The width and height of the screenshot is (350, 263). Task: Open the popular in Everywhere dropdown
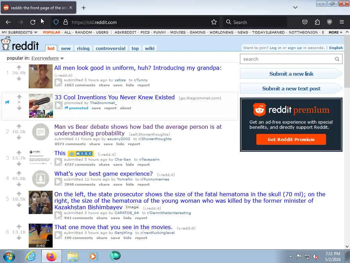tap(47, 58)
